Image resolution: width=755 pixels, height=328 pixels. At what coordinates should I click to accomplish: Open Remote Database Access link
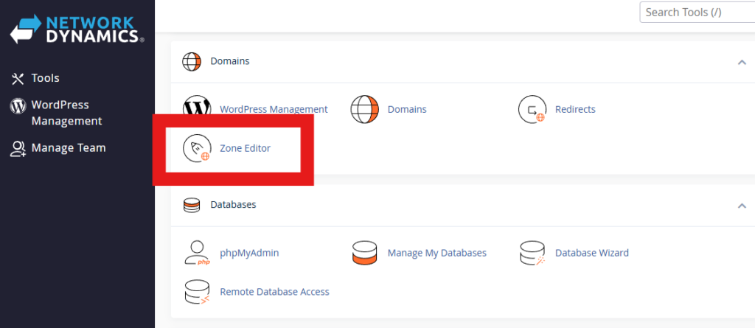274,292
